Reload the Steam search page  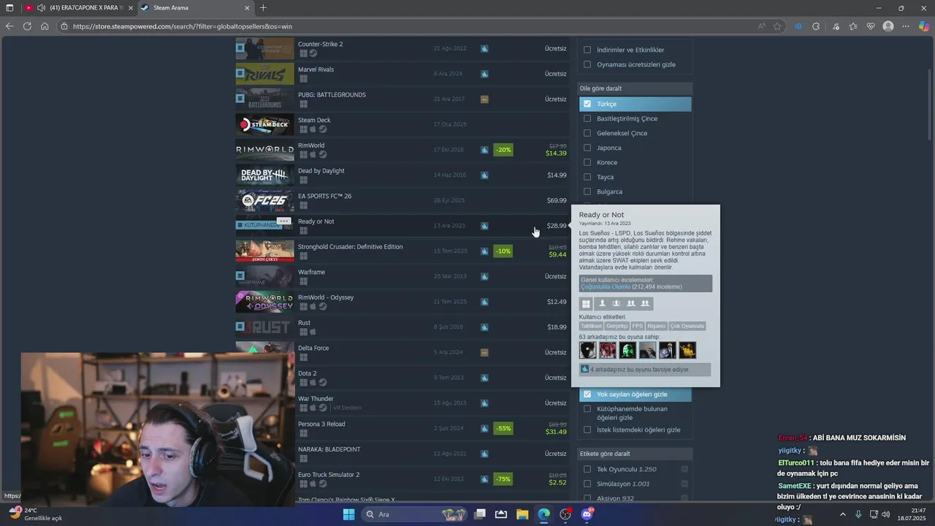27,26
